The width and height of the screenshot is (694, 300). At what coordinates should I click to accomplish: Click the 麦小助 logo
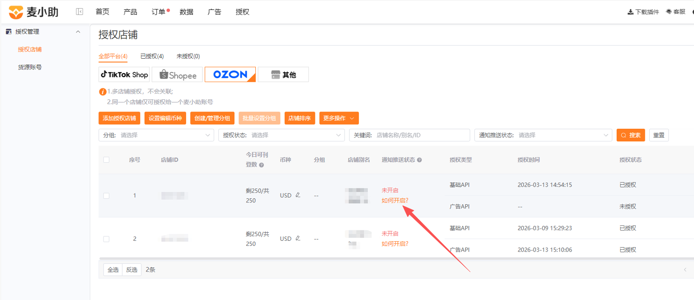33,12
